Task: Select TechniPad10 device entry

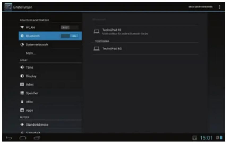Action: click(145, 31)
